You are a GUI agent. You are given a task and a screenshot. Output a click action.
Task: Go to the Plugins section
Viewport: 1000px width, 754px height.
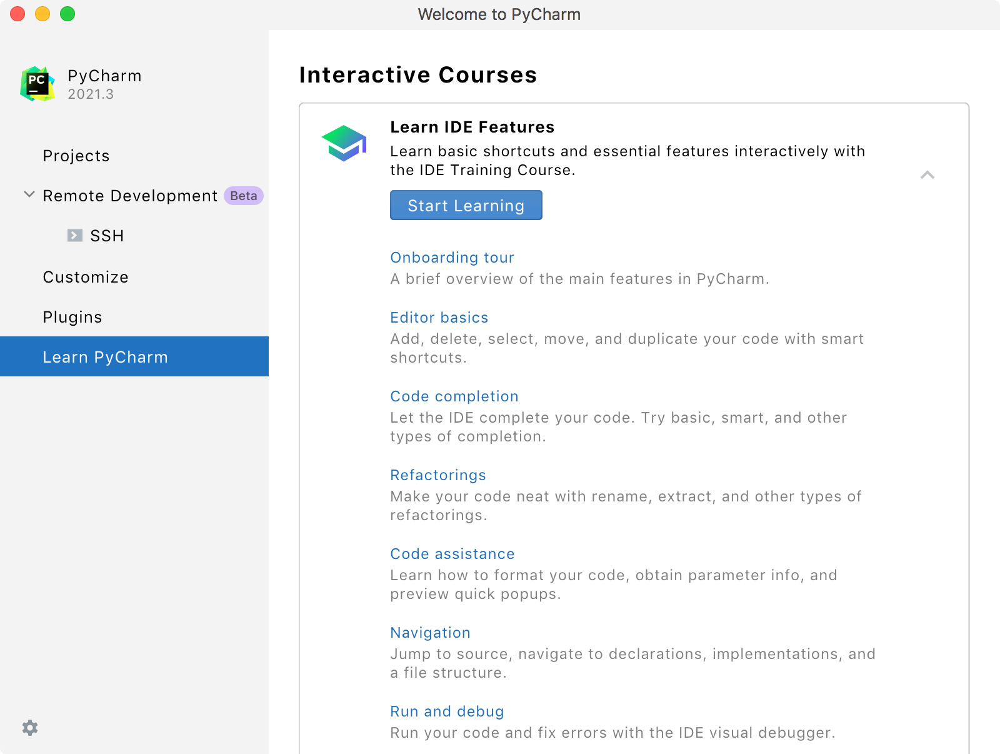click(72, 317)
